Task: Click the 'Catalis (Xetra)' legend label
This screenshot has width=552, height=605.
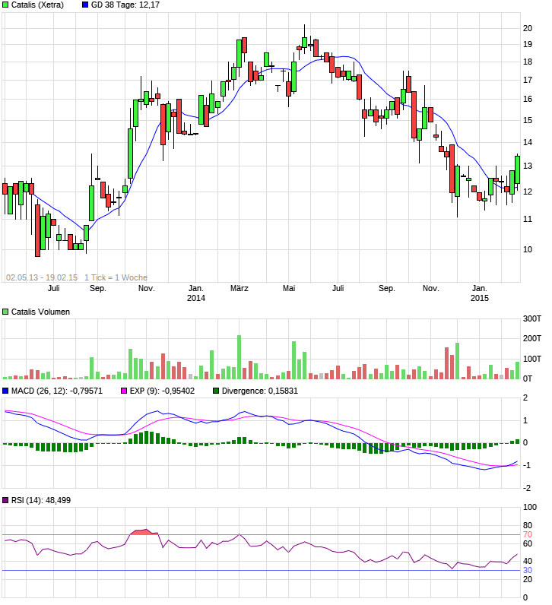Action: coord(37,5)
